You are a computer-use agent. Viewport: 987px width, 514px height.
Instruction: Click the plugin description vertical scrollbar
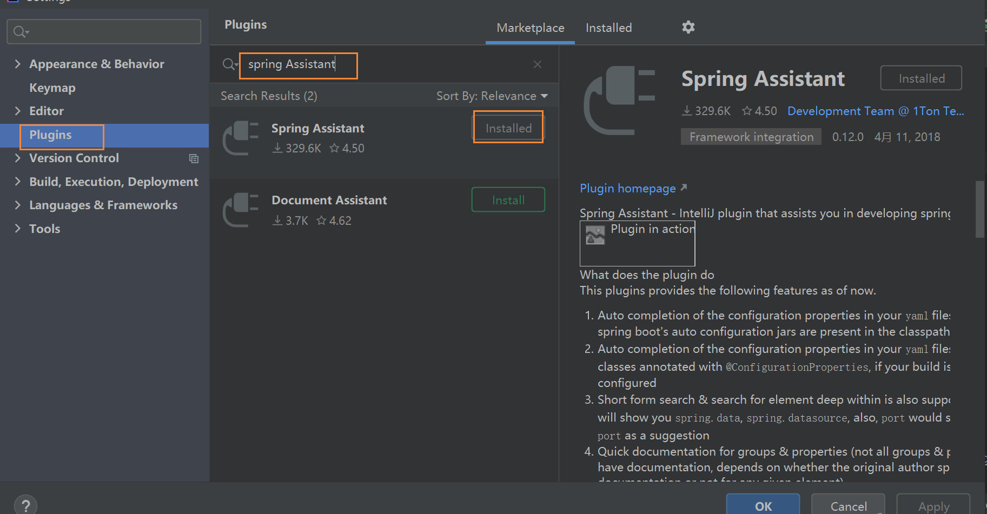pos(980,209)
